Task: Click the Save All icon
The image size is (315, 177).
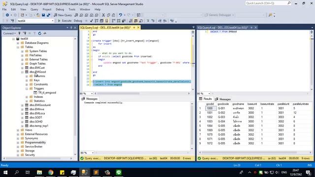Action: point(48,15)
